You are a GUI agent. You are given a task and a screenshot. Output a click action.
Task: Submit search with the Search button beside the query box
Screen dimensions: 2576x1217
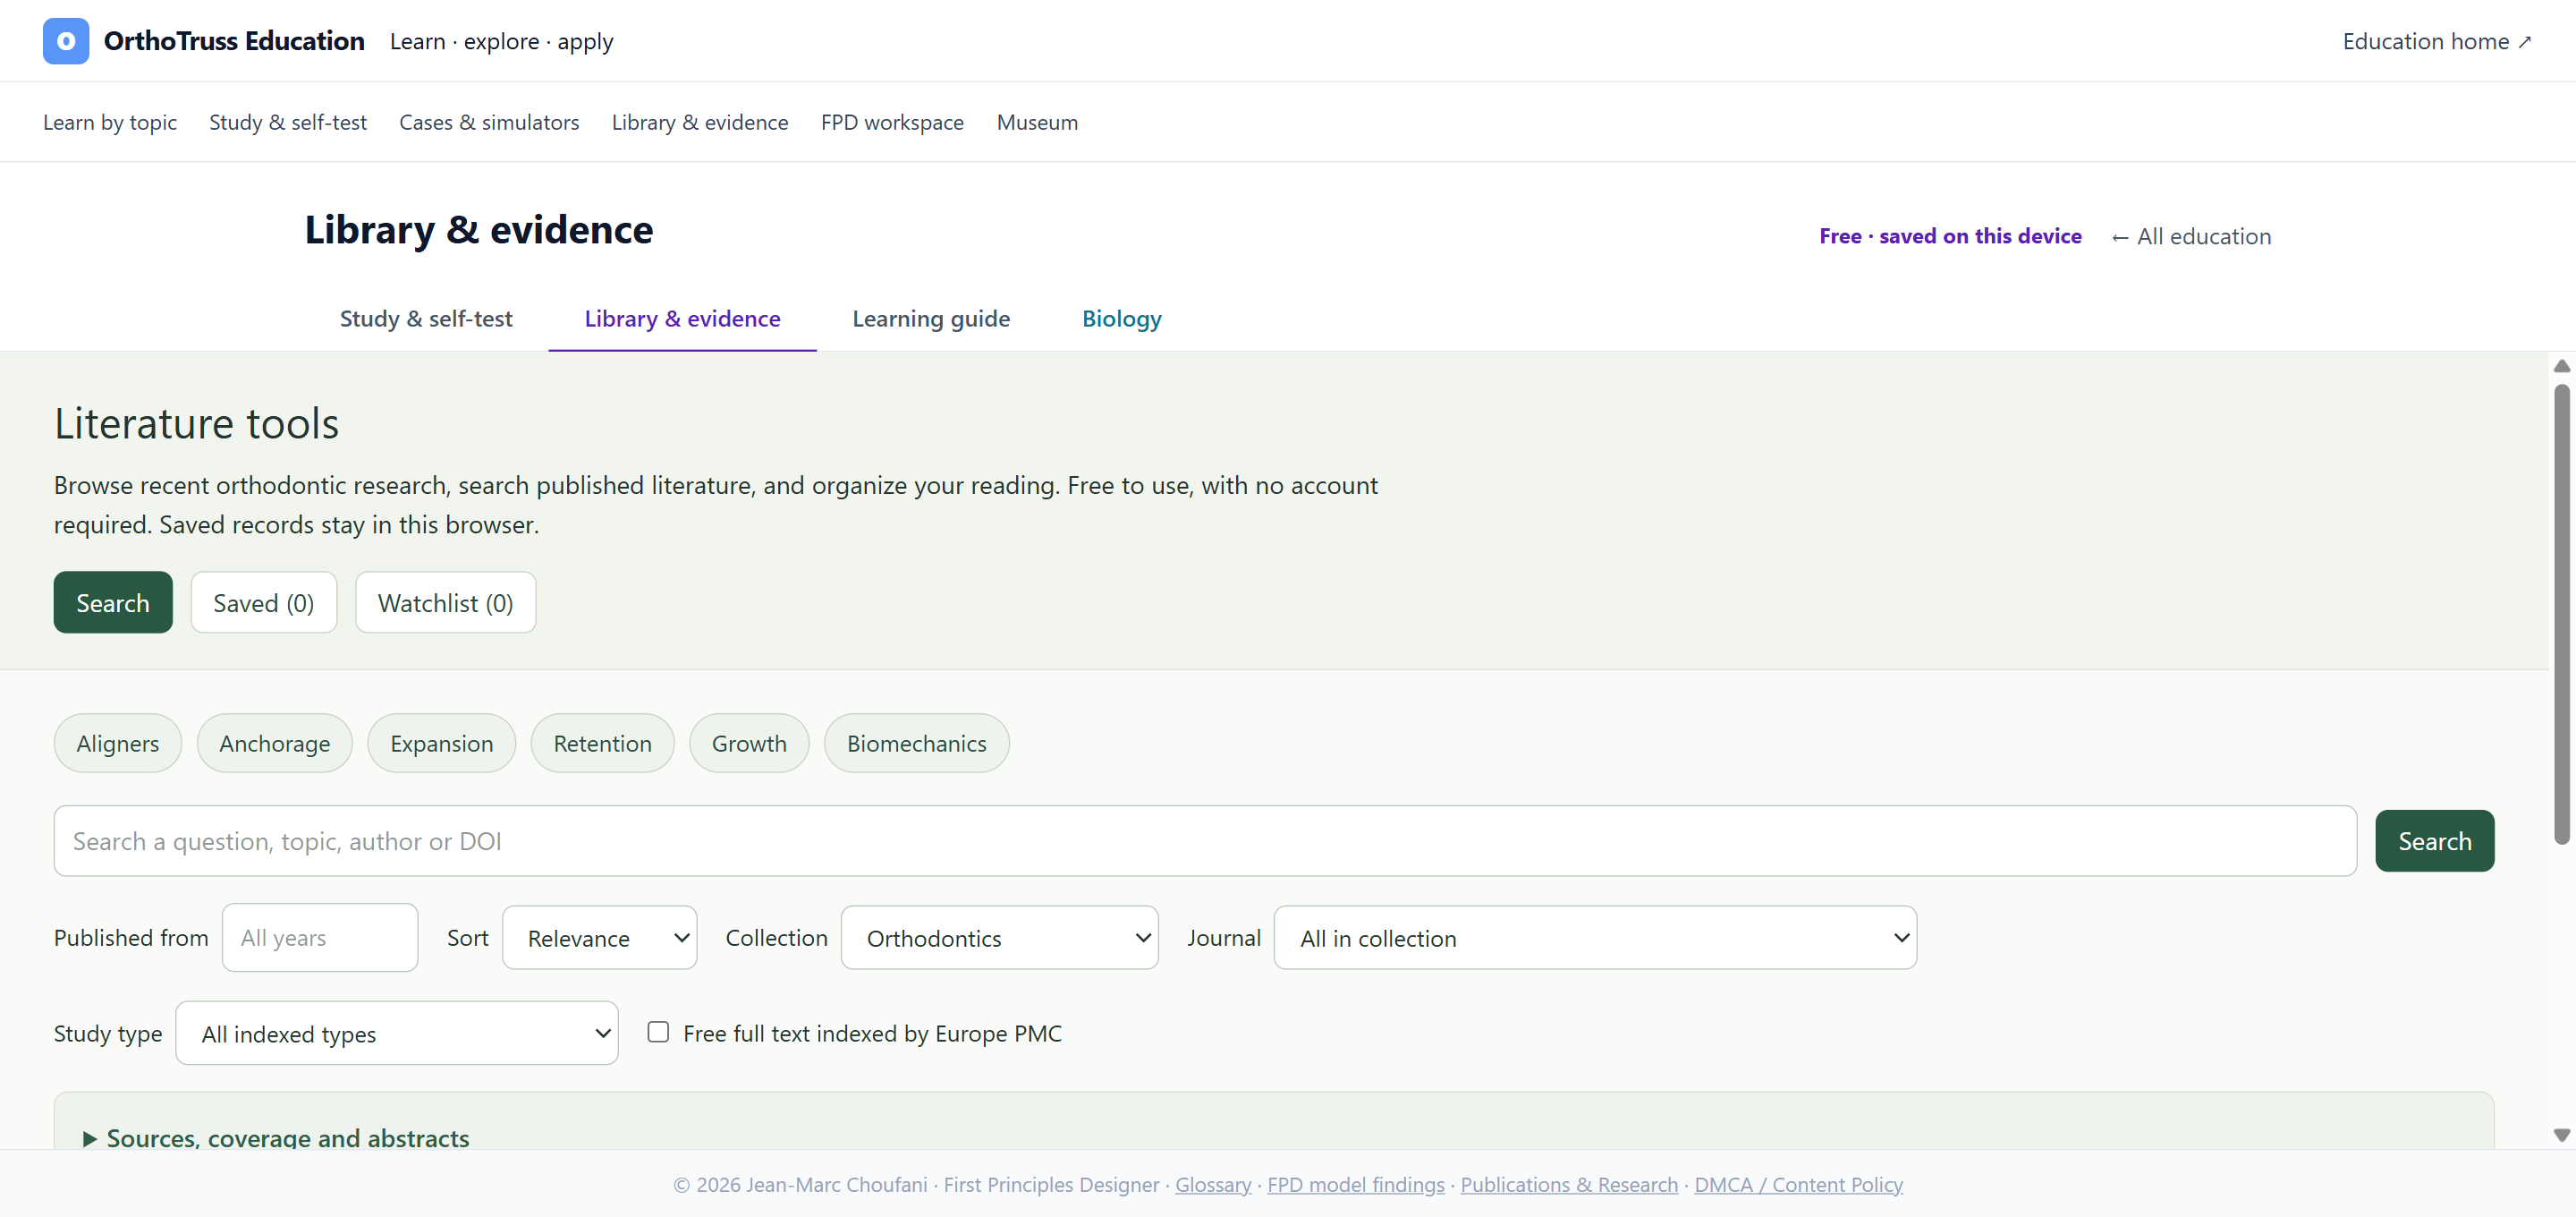2434,840
